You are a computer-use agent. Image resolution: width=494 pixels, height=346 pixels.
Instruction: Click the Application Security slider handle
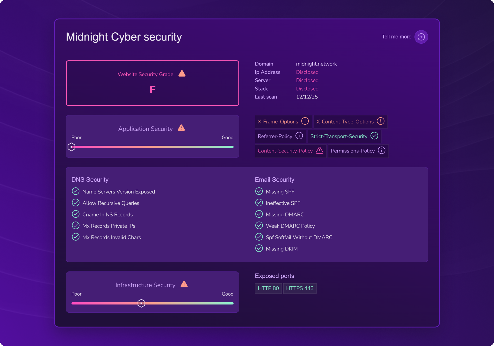tap(71, 147)
